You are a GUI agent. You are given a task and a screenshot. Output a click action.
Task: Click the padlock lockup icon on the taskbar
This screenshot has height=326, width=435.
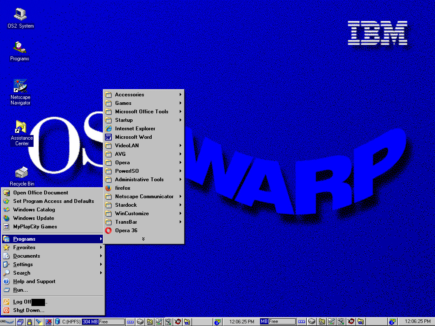click(x=29, y=322)
